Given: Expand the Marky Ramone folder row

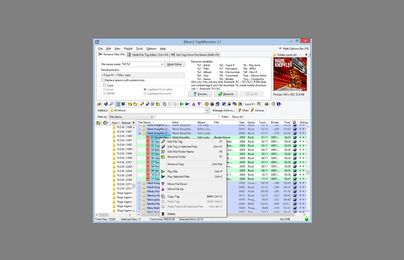Looking at the screenshot, I should pyautogui.click(x=140, y=191).
